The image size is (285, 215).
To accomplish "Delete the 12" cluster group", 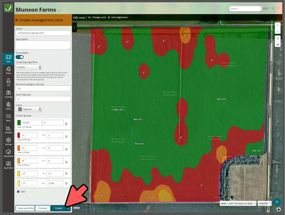I will [x=66, y=174].
